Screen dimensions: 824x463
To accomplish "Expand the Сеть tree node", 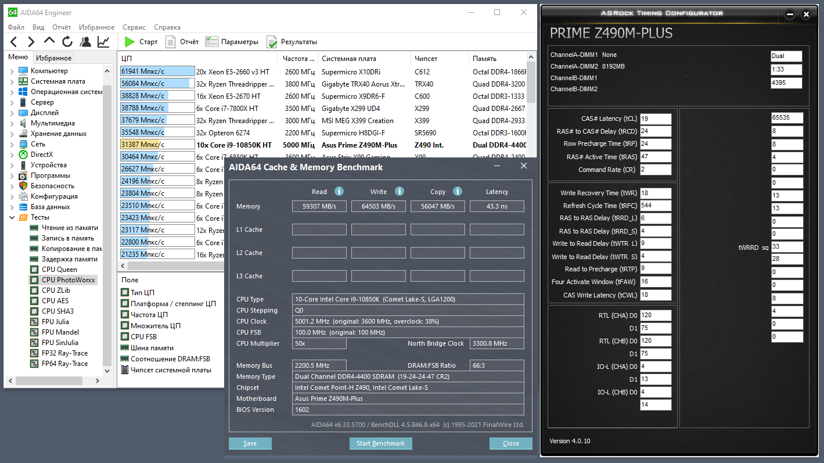I will (x=12, y=144).
